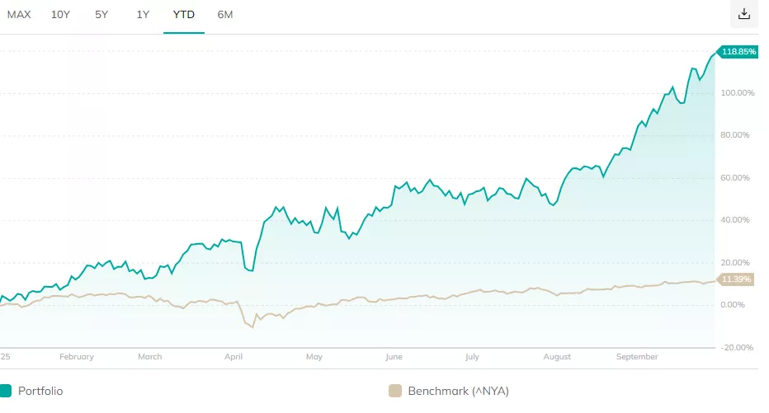The image size is (769, 413).
Task: Click the 100.00% y-axis label
Action: (738, 93)
